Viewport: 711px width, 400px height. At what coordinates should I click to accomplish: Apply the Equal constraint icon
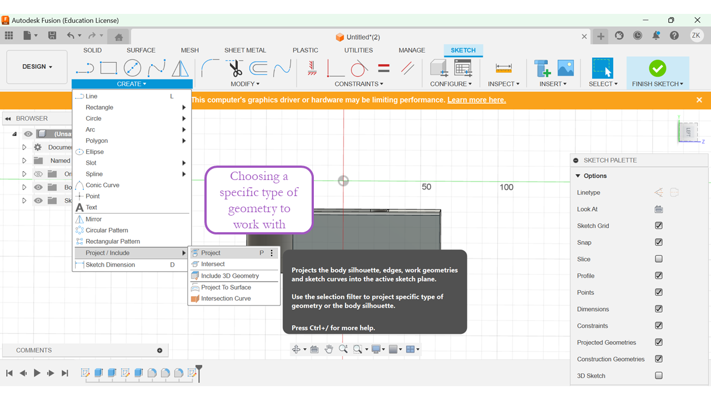click(x=383, y=68)
